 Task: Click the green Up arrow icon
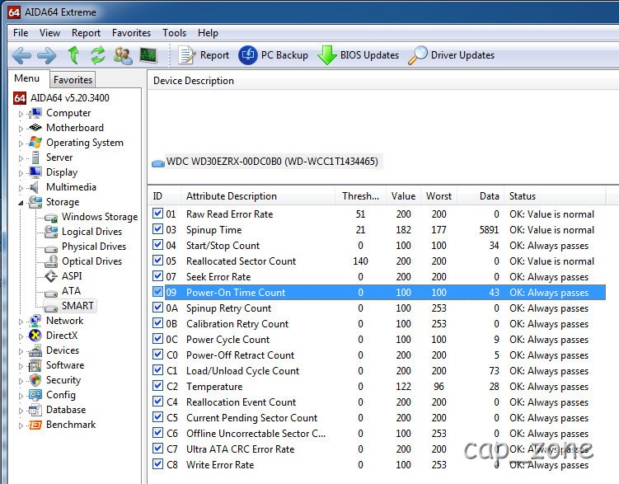(x=73, y=55)
